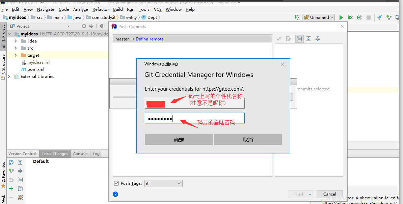Expand all in Version Control panel toolbar
The height and width of the screenshot is (204, 403).
point(20,162)
